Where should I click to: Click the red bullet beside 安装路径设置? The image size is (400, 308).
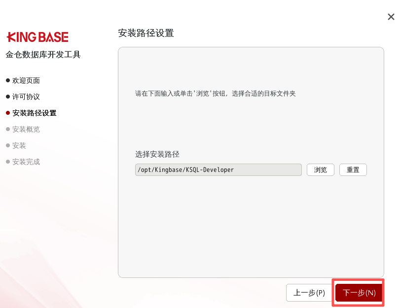[x=8, y=113]
